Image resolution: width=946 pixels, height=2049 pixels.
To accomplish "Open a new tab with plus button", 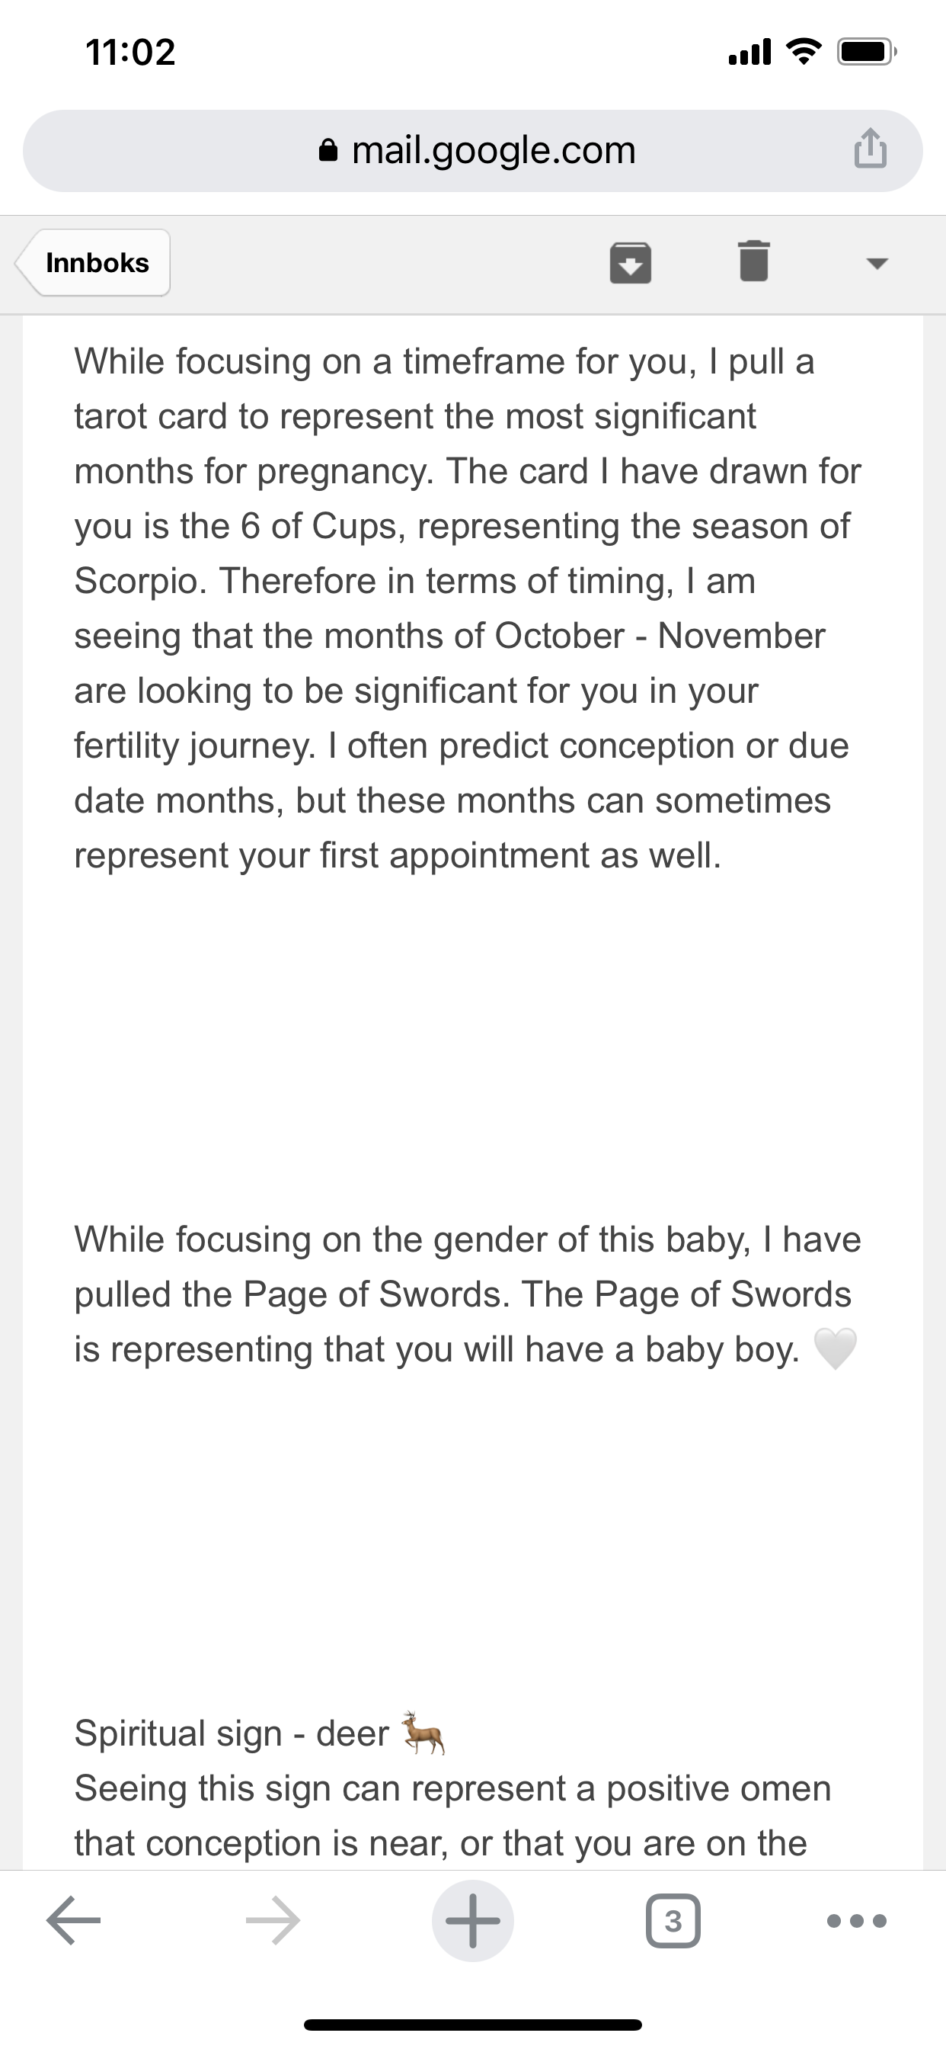I will [x=472, y=1921].
